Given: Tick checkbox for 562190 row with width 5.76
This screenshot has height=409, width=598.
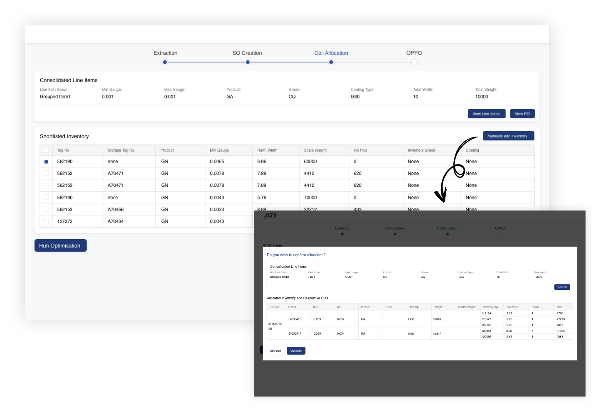Looking at the screenshot, I should 46,198.
